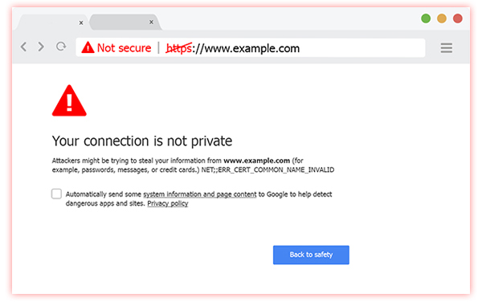Open the hamburger menu icon
The width and height of the screenshot is (482, 302).
tap(446, 48)
